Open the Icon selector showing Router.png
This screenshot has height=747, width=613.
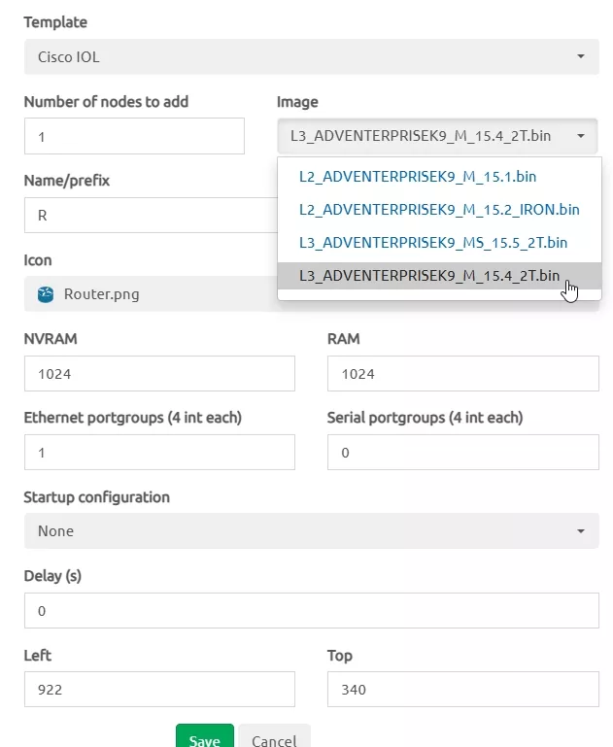coord(151,294)
